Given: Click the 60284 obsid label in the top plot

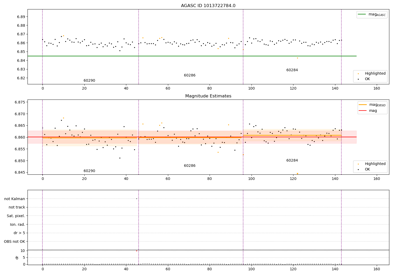Looking at the screenshot, I should pos(292,70).
